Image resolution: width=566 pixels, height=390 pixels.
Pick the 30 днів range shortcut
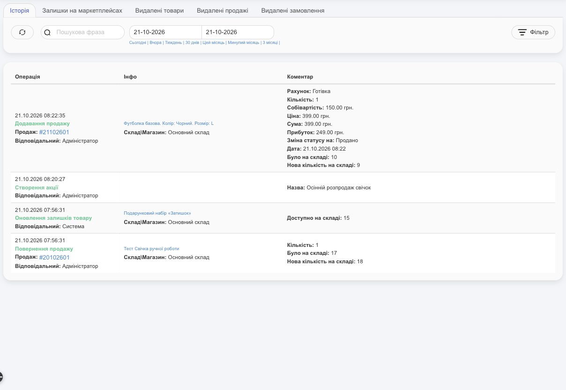click(x=192, y=43)
